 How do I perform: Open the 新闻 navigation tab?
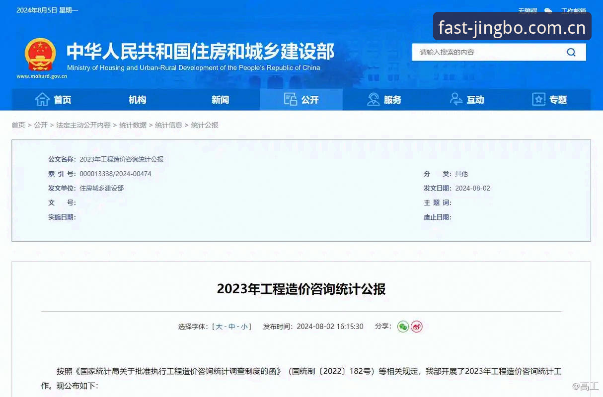pyautogui.click(x=220, y=100)
